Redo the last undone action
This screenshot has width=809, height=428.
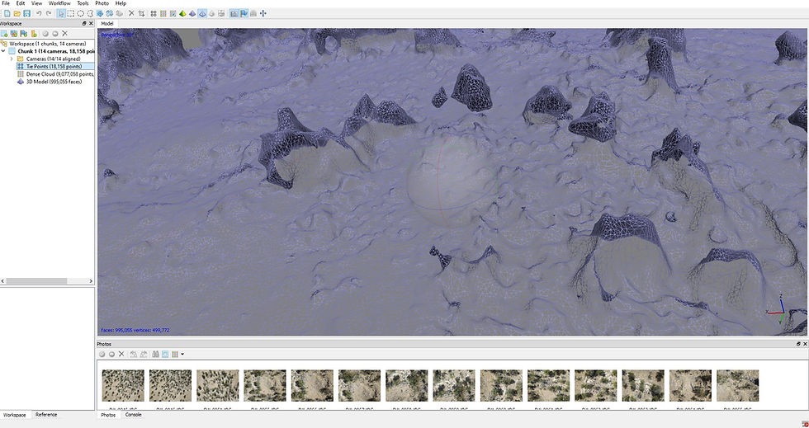click(49, 13)
